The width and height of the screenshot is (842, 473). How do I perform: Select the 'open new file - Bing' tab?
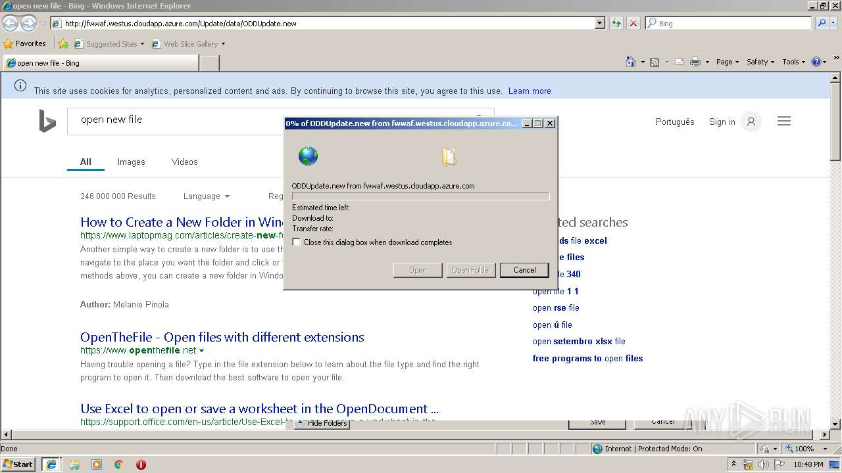click(101, 63)
